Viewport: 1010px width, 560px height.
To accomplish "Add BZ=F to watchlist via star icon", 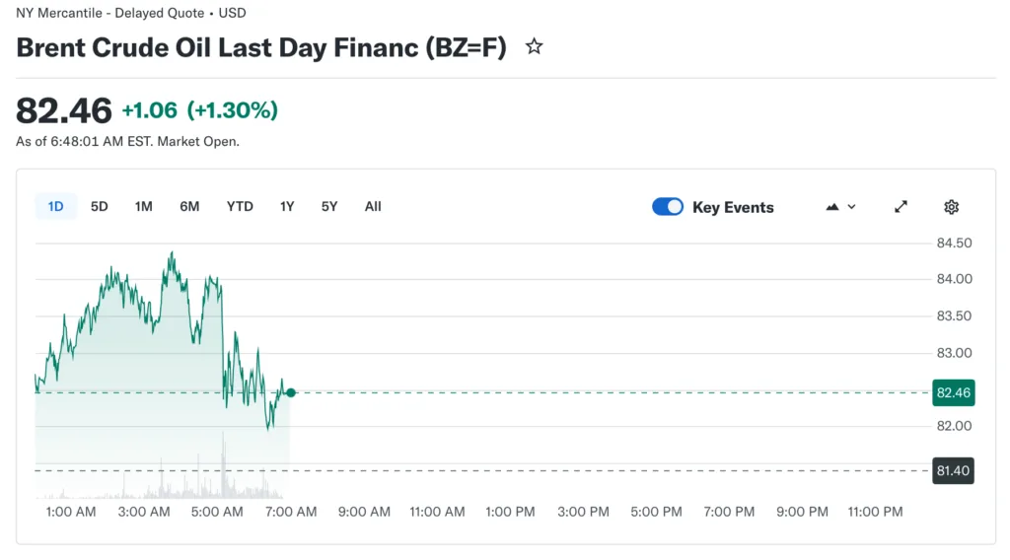I will pos(534,46).
